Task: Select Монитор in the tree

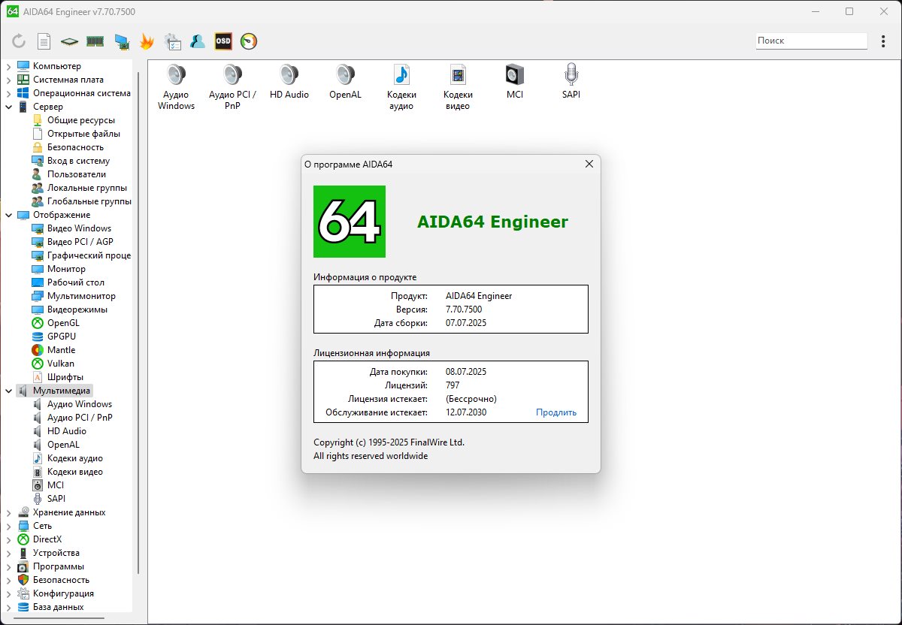Action: [x=66, y=269]
